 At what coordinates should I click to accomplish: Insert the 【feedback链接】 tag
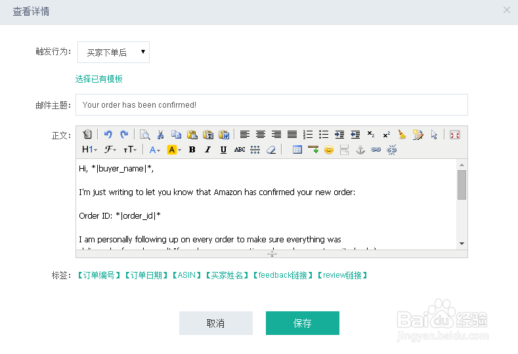(283, 275)
